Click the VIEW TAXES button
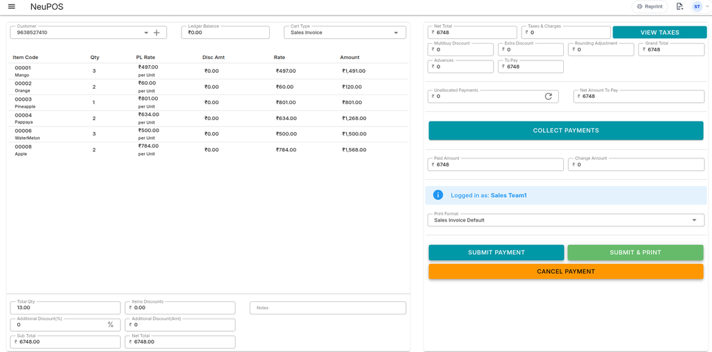712x352 pixels. click(x=659, y=32)
